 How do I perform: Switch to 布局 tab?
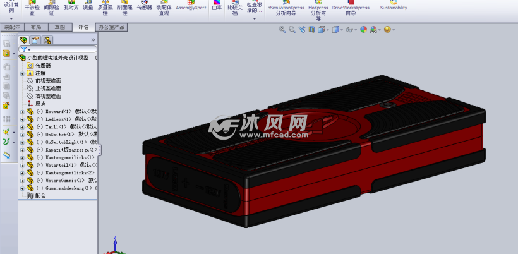[x=35, y=27]
